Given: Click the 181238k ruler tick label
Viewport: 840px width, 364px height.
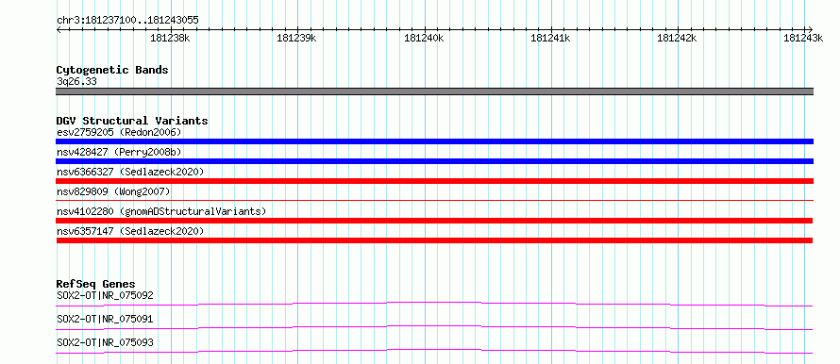Looking at the screenshot, I should pyautogui.click(x=170, y=38).
